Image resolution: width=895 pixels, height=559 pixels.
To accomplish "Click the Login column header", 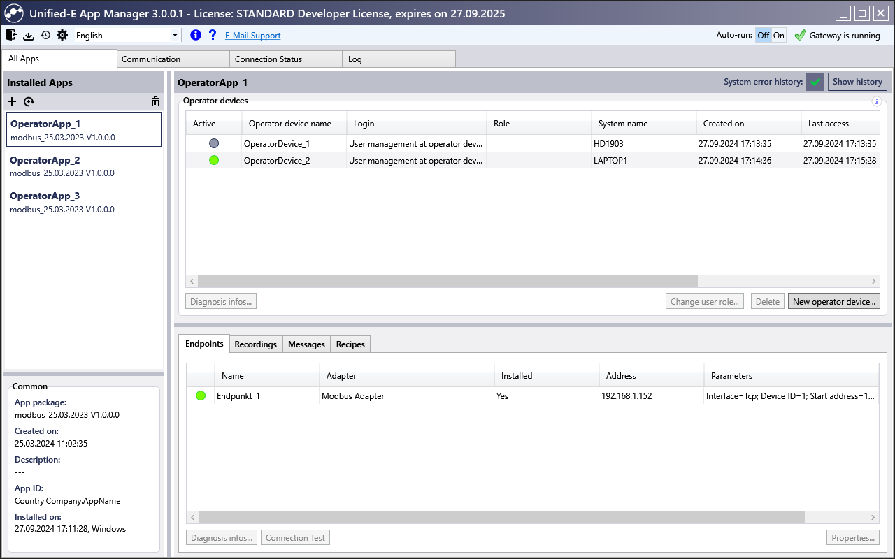I will pos(417,124).
